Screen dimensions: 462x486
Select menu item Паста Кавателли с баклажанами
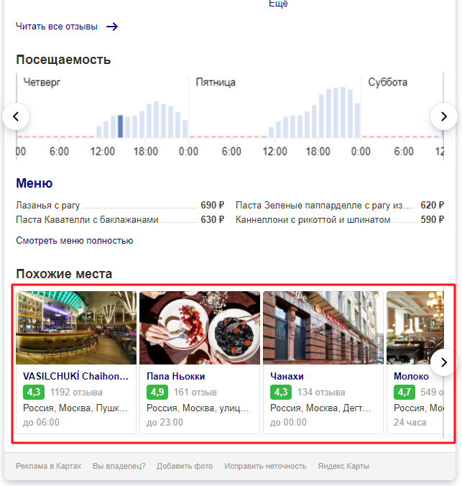pos(87,220)
